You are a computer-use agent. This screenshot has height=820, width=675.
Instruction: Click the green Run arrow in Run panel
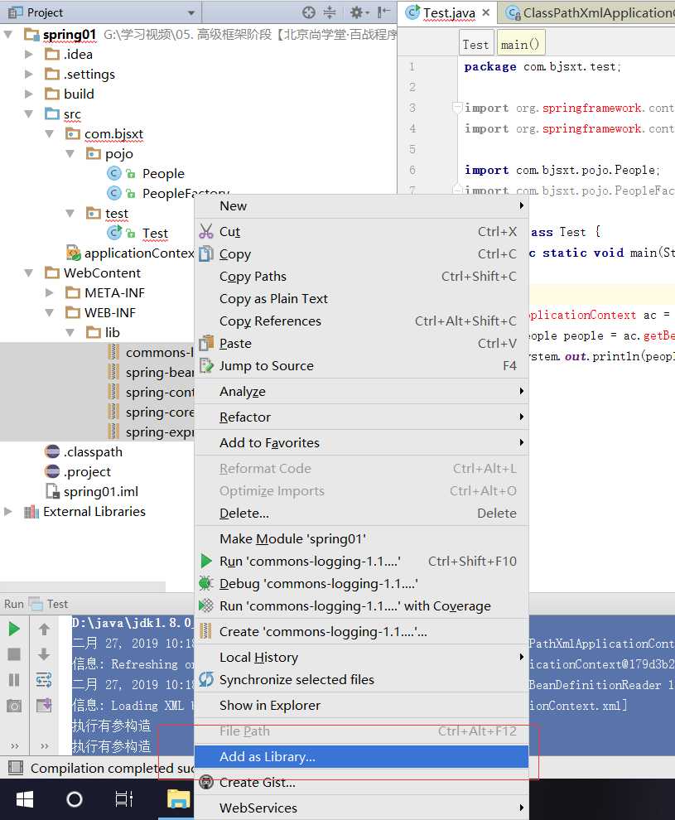click(14, 629)
